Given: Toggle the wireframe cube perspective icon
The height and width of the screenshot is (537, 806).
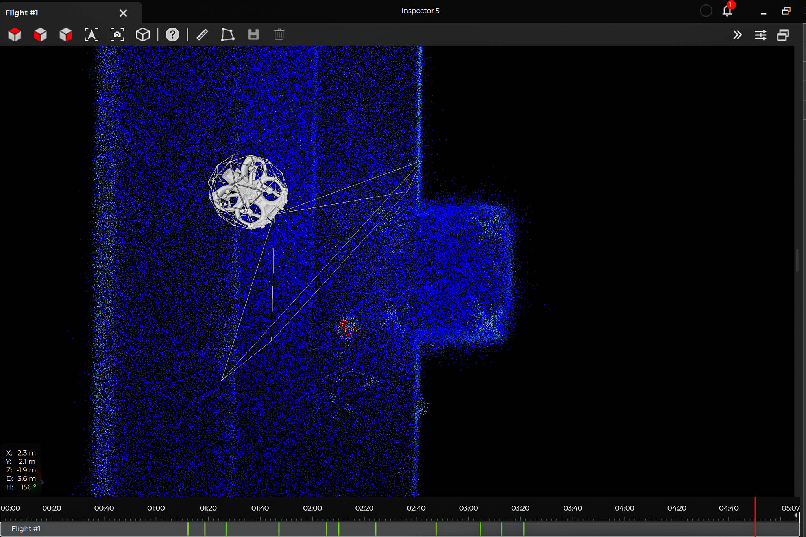Looking at the screenshot, I should pyautogui.click(x=143, y=35).
